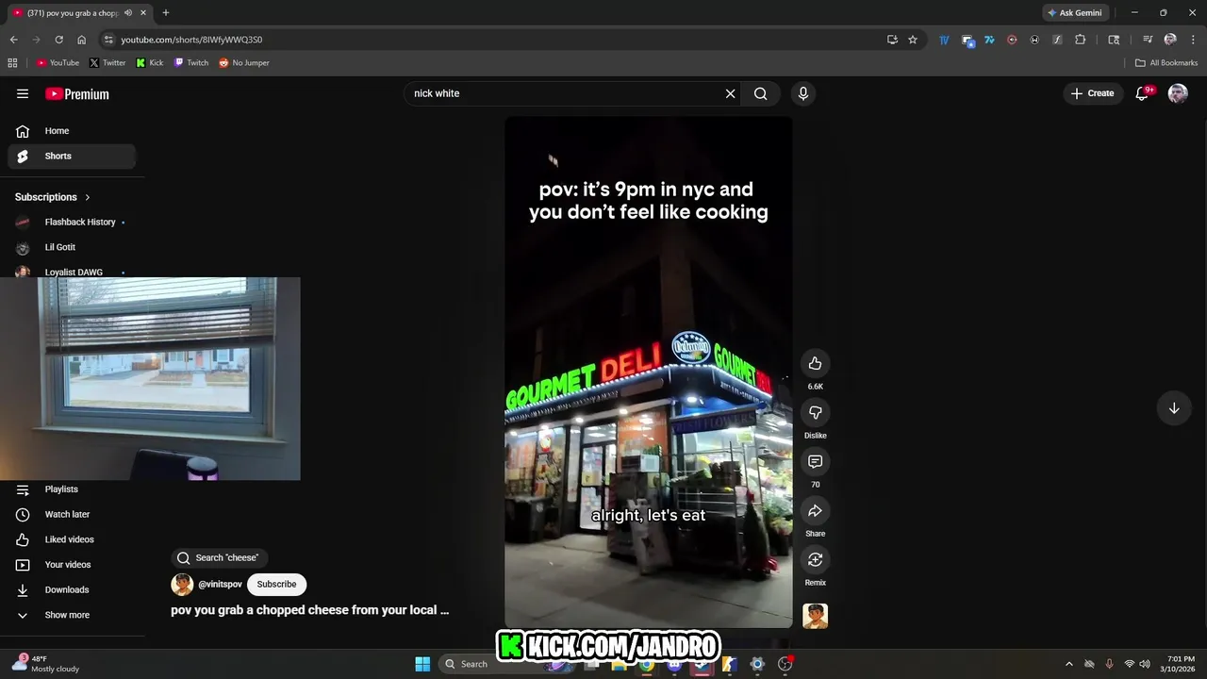Click Search "cheese" chip

(220, 558)
